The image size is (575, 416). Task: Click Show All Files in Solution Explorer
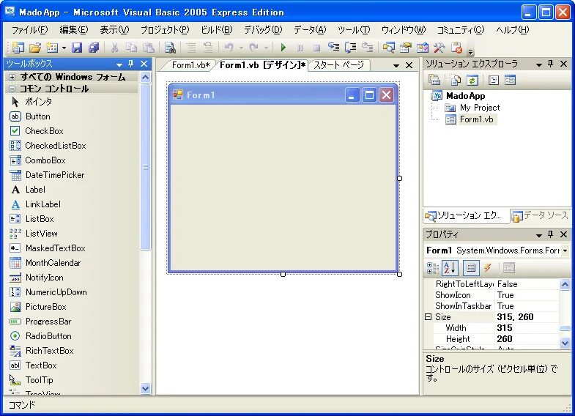tap(456, 80)
